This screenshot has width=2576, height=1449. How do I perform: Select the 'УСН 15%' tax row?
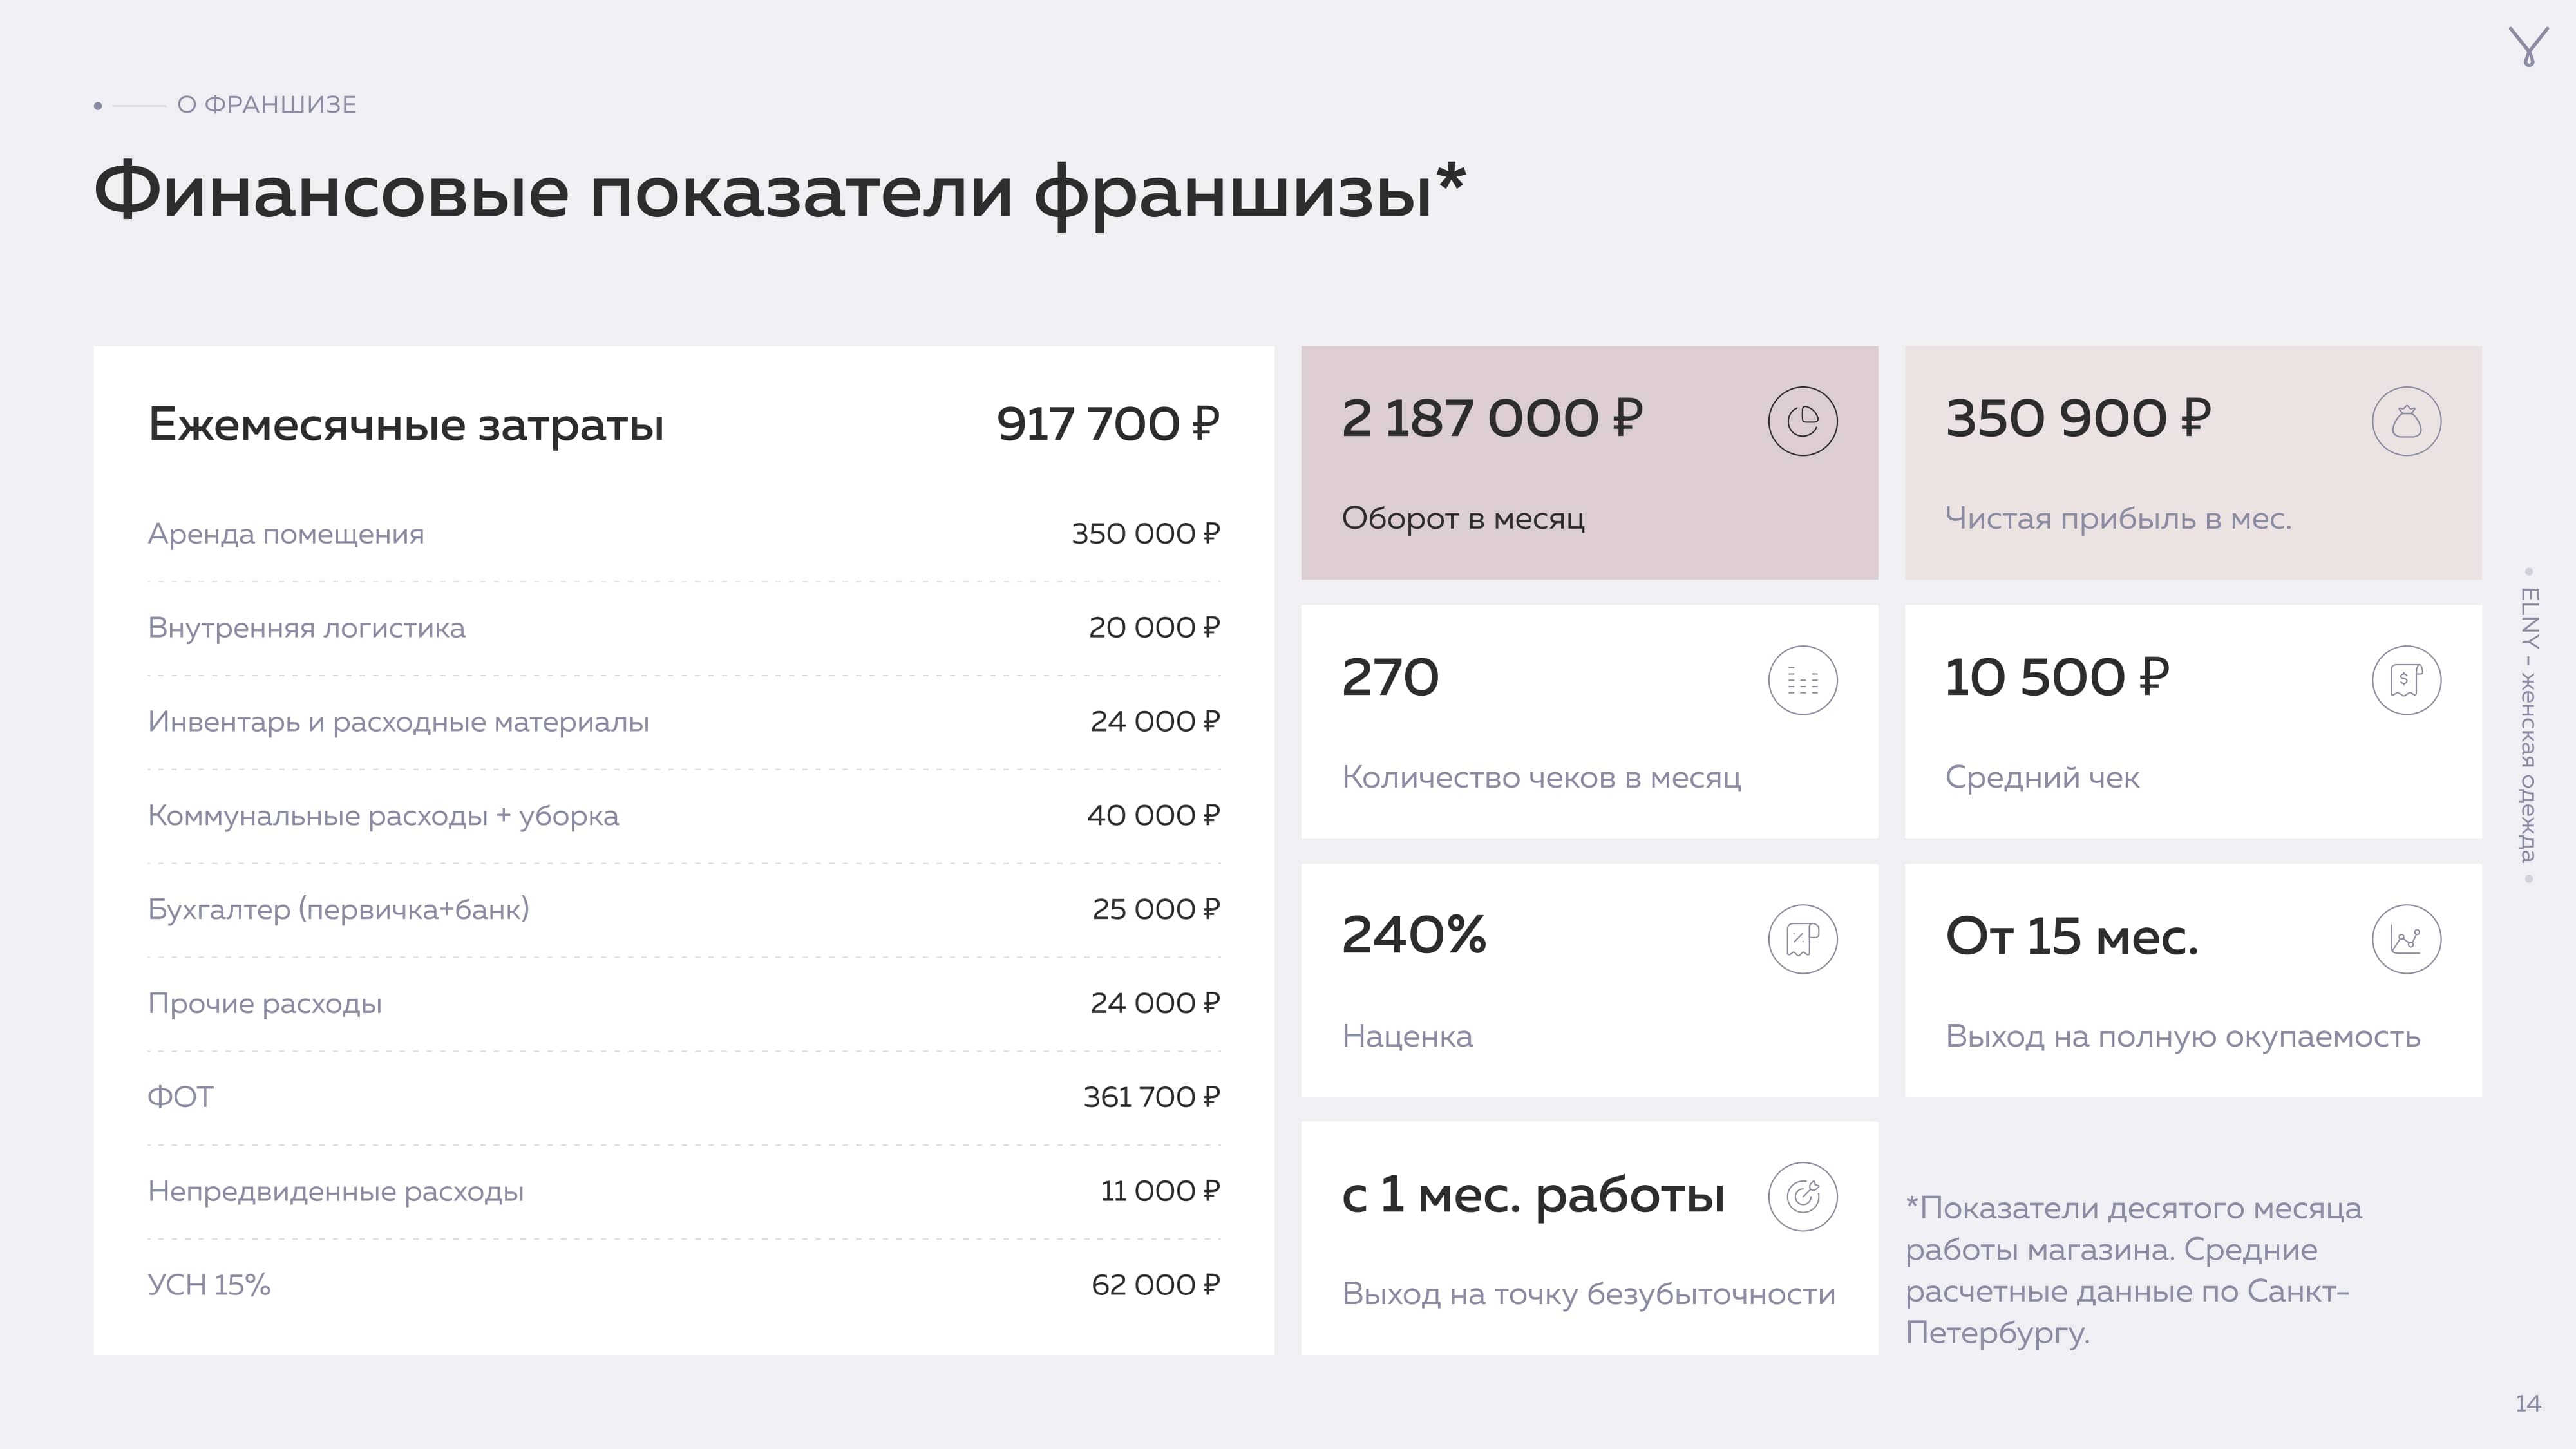209,1285
